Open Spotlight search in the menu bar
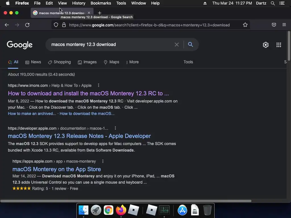291x218 pixels. point(273,3)
